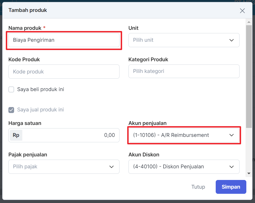The height and width of the screenshot is (203, 255).
Task: Click the Tutup button
Action: (198, 187)
